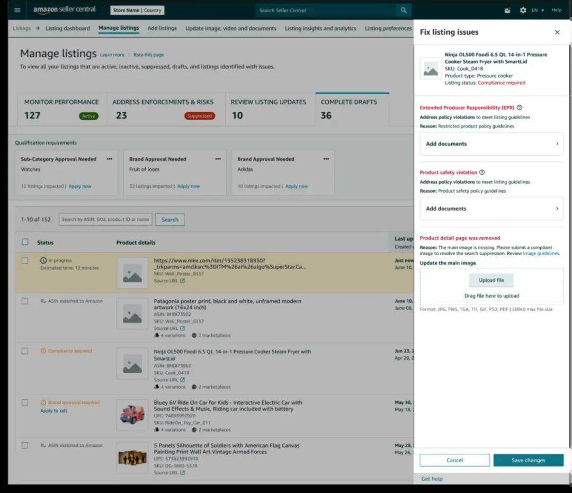572x493 pixels.
Task: Open the Bluey ride-on car product thumbnail
Action: point(132,415)
